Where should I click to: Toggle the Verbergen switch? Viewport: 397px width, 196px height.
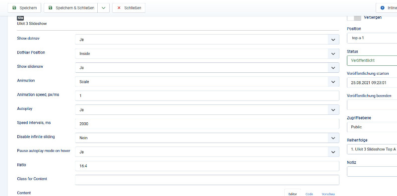(354, 18)
